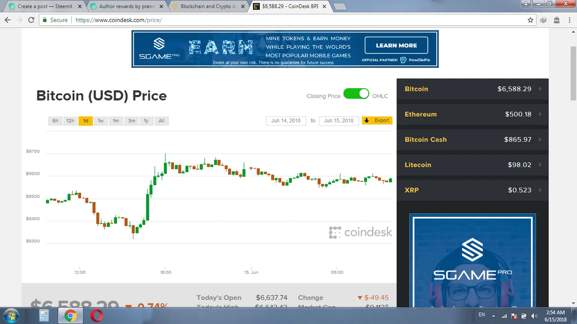Open the start date Jun 14, 2018 picker
577x324 pixels.
click(x=286, y=121)
